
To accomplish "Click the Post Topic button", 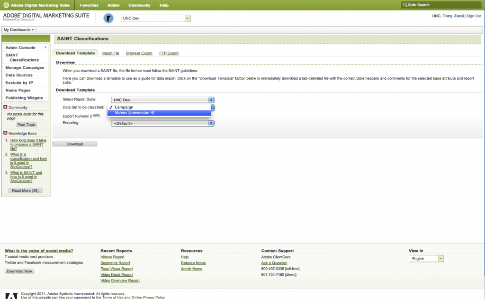I will [27, 125].
